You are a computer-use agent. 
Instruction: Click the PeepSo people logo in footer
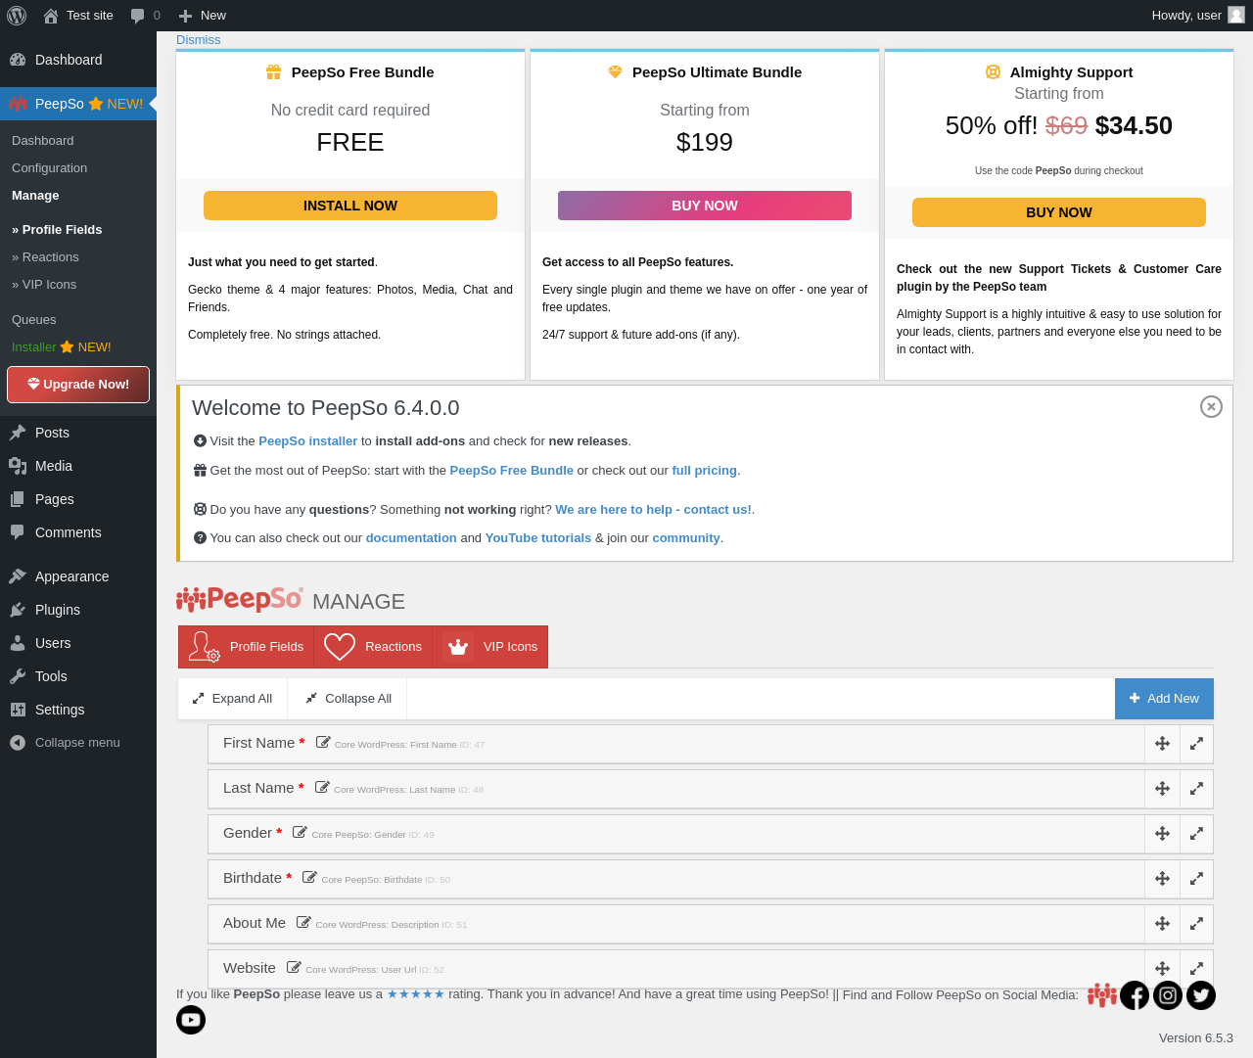(1102, 995)
